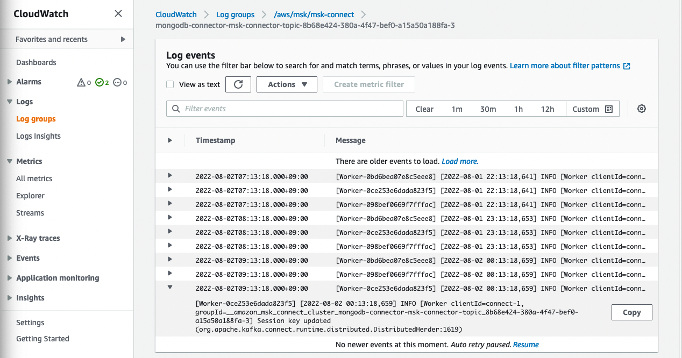Image resolution: width=682 pixels, height=358 pixels.
Task: Select the 1h time range
Action: pyautogui.click(x=518, y=109)
